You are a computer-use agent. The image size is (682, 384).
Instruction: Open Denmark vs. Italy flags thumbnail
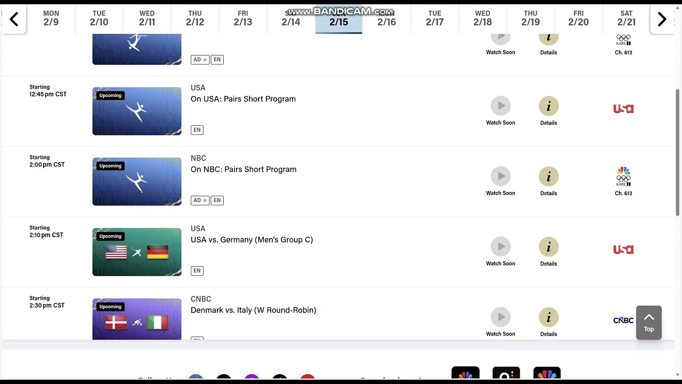tap(137, 319)
